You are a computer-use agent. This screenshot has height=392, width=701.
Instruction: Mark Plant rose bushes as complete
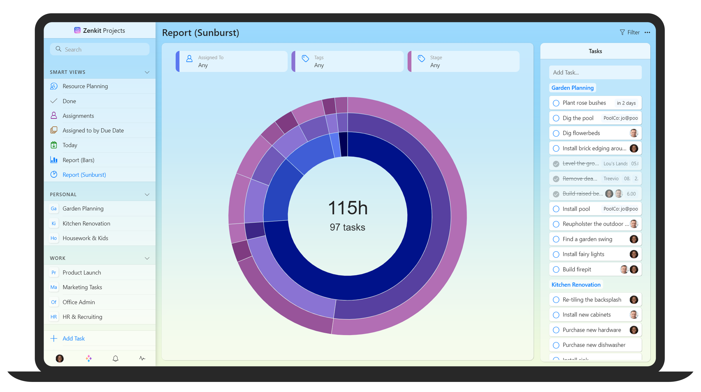coord(556,103)
